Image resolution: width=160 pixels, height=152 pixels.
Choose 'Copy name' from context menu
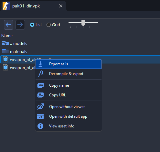pyautogui.click(x=69, y=85)
